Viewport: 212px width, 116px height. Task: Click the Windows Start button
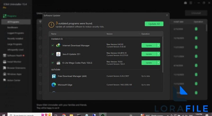pos(4,115)
